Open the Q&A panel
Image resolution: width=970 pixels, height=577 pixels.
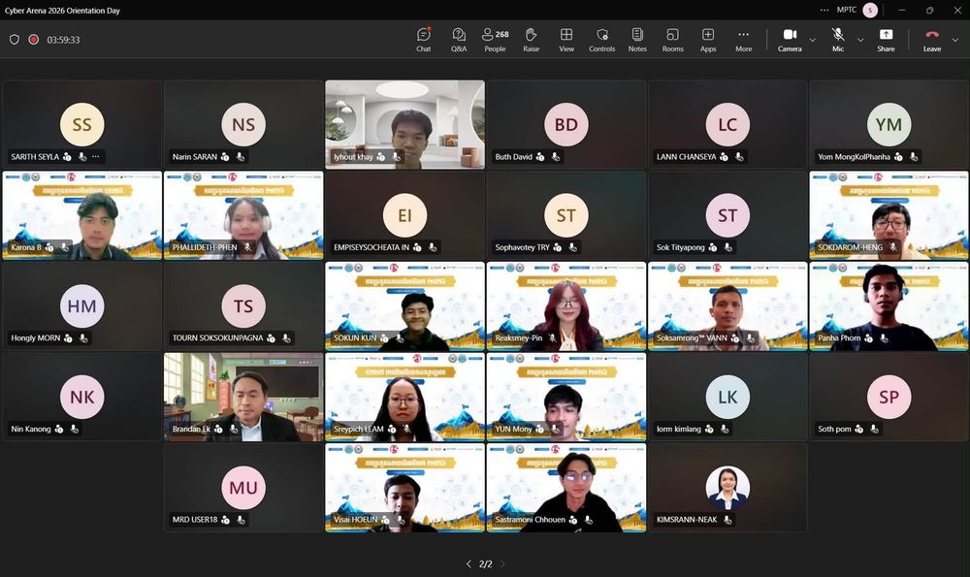click(x=459, y=40)
